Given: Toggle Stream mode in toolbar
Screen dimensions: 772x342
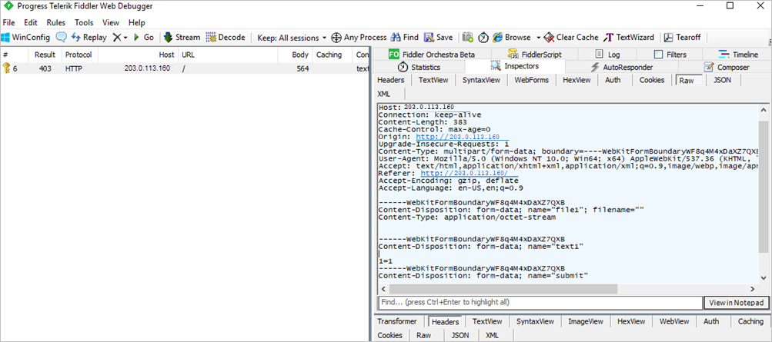Looking at the screenshot, I should point(182,38).
